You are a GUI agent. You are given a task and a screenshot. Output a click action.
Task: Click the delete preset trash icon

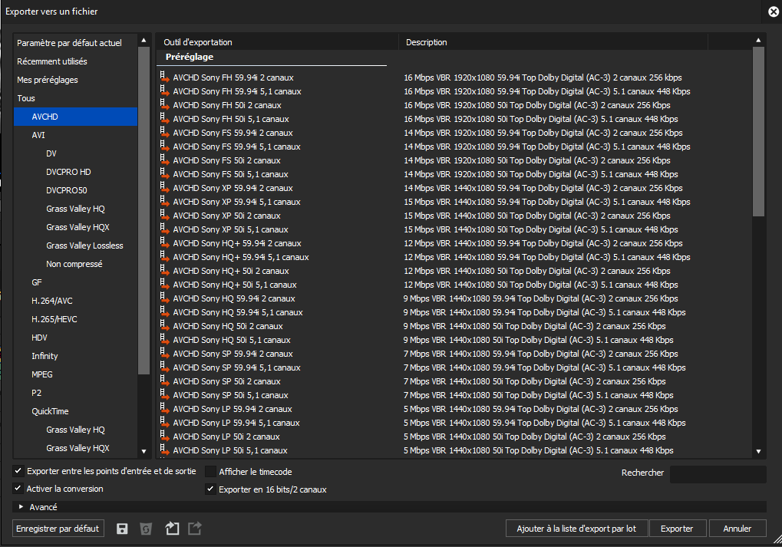(x=146, y=529)
